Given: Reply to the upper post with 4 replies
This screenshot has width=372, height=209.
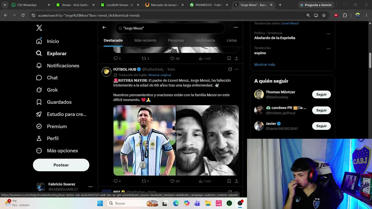Looking at the screenshot, I should coord(116,58).
